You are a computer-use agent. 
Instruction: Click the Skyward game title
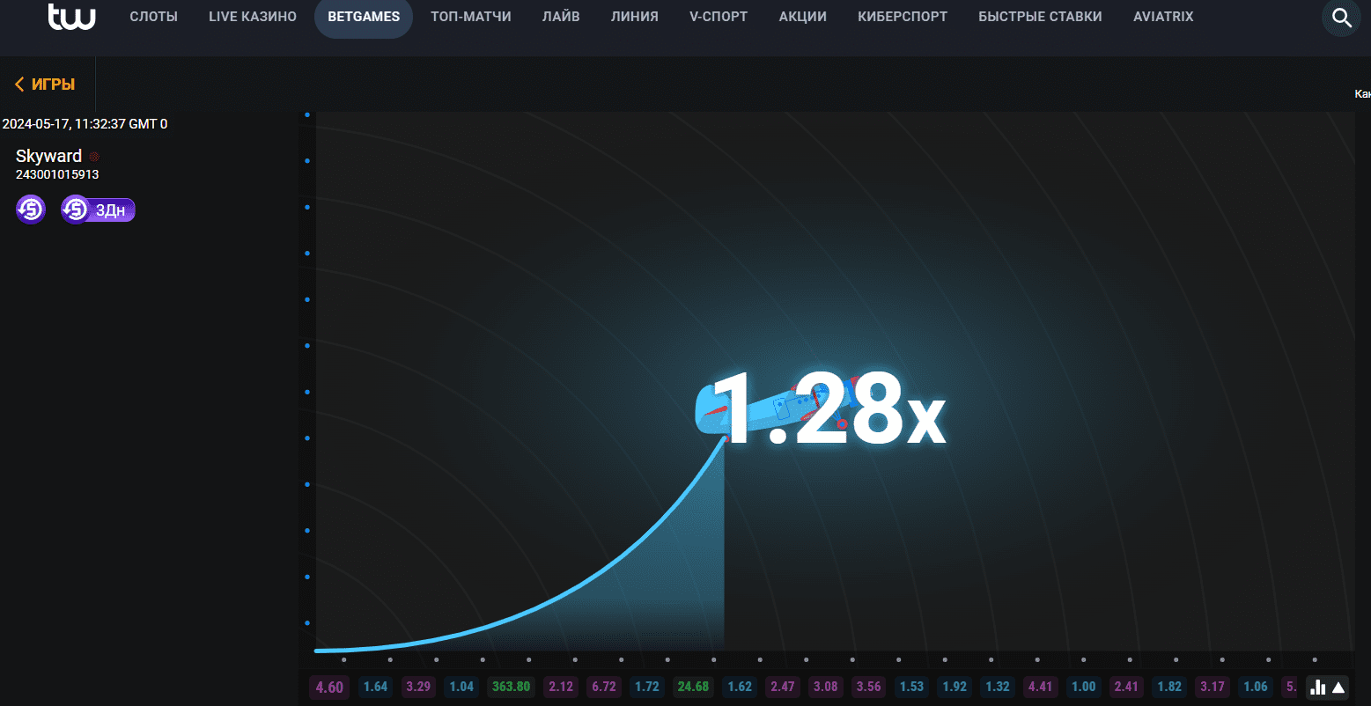[48, 156]
